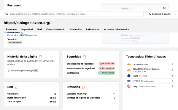Screen dimensions: 178x110
Task: Click the Hugo logo icon
Action: (129, 86)
